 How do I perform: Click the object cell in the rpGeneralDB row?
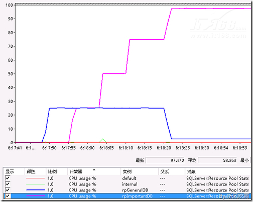[x=217, y=190]
